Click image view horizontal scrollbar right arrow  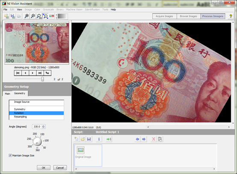click(229, 127)
